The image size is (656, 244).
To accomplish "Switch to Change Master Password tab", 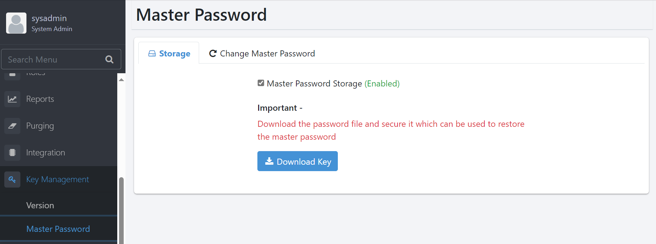I will tap(262, 54).
